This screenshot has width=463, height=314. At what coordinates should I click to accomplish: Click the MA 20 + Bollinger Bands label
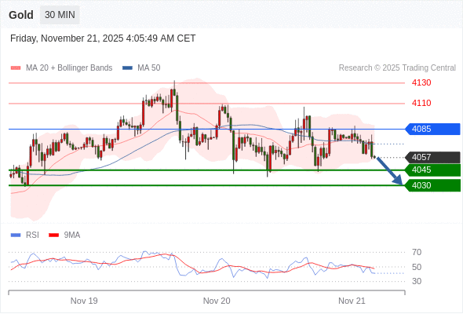click(x=69, y=68)
